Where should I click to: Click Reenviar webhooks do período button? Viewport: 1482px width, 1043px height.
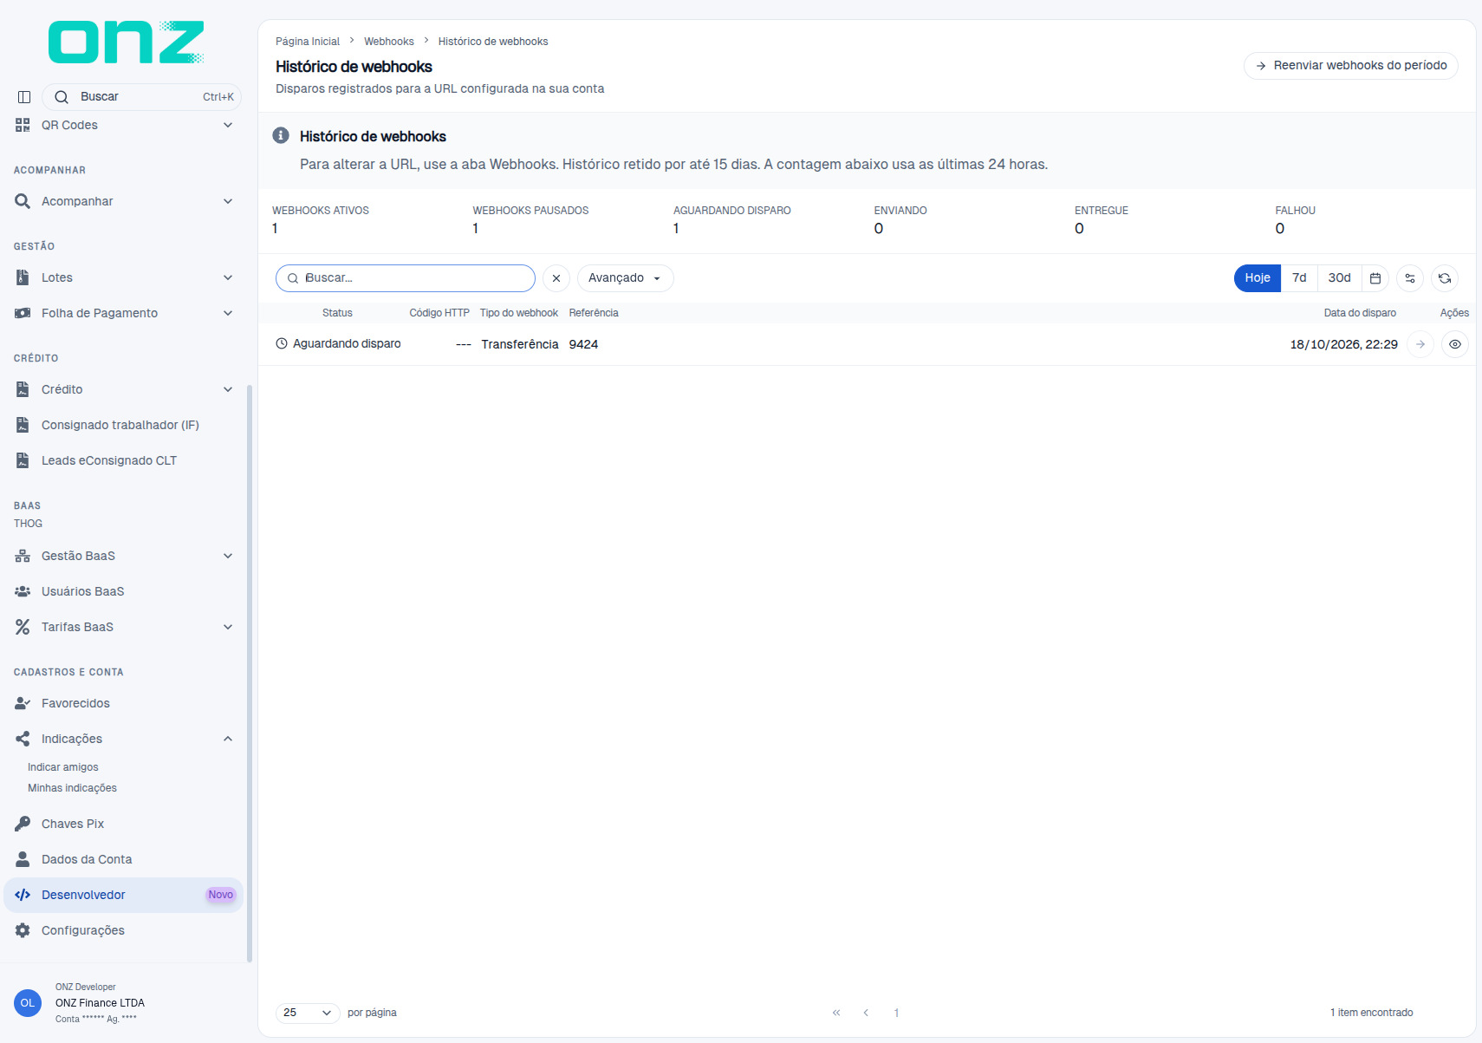click(x=1350, y=66)
